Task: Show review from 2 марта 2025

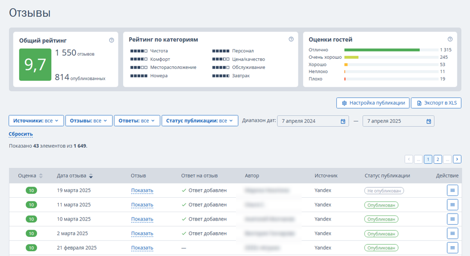Action: pos(142,233)
